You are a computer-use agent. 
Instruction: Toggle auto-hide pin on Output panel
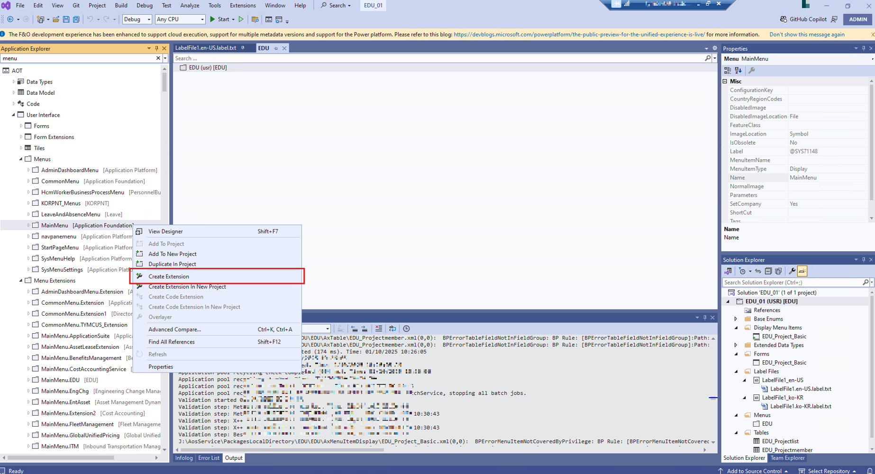coord(705,318)
